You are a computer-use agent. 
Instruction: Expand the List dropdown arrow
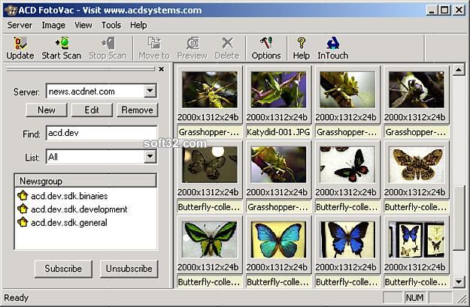point(150,156)
